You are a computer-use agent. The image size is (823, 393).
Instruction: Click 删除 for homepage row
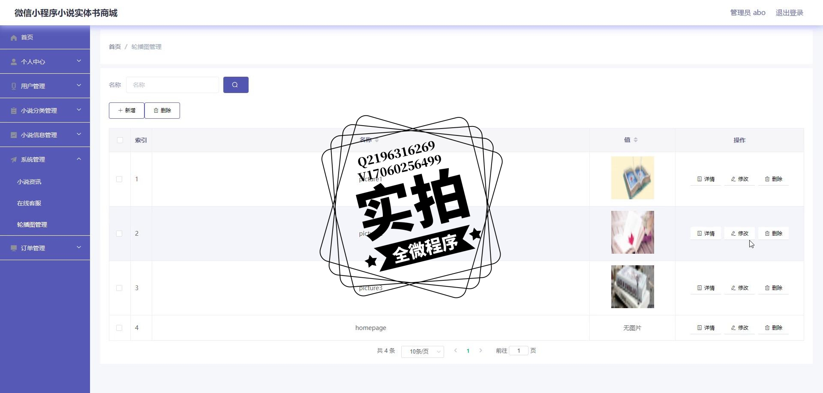pos(773,328)
